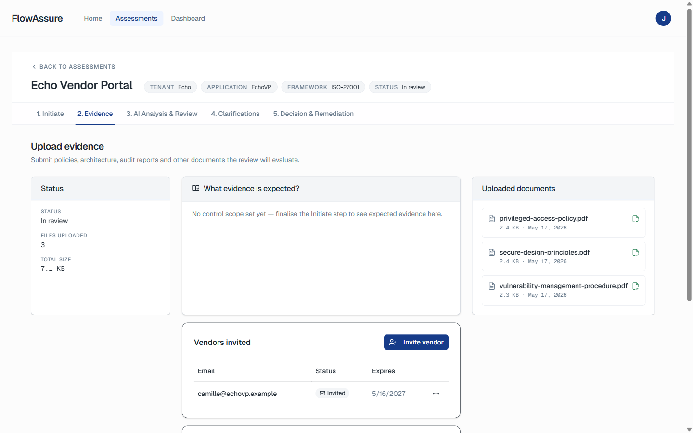This screenshot has height=433, width=693.
Task: Click green document icon for privileged-access-policy.pdf
Action: [635, 219]
